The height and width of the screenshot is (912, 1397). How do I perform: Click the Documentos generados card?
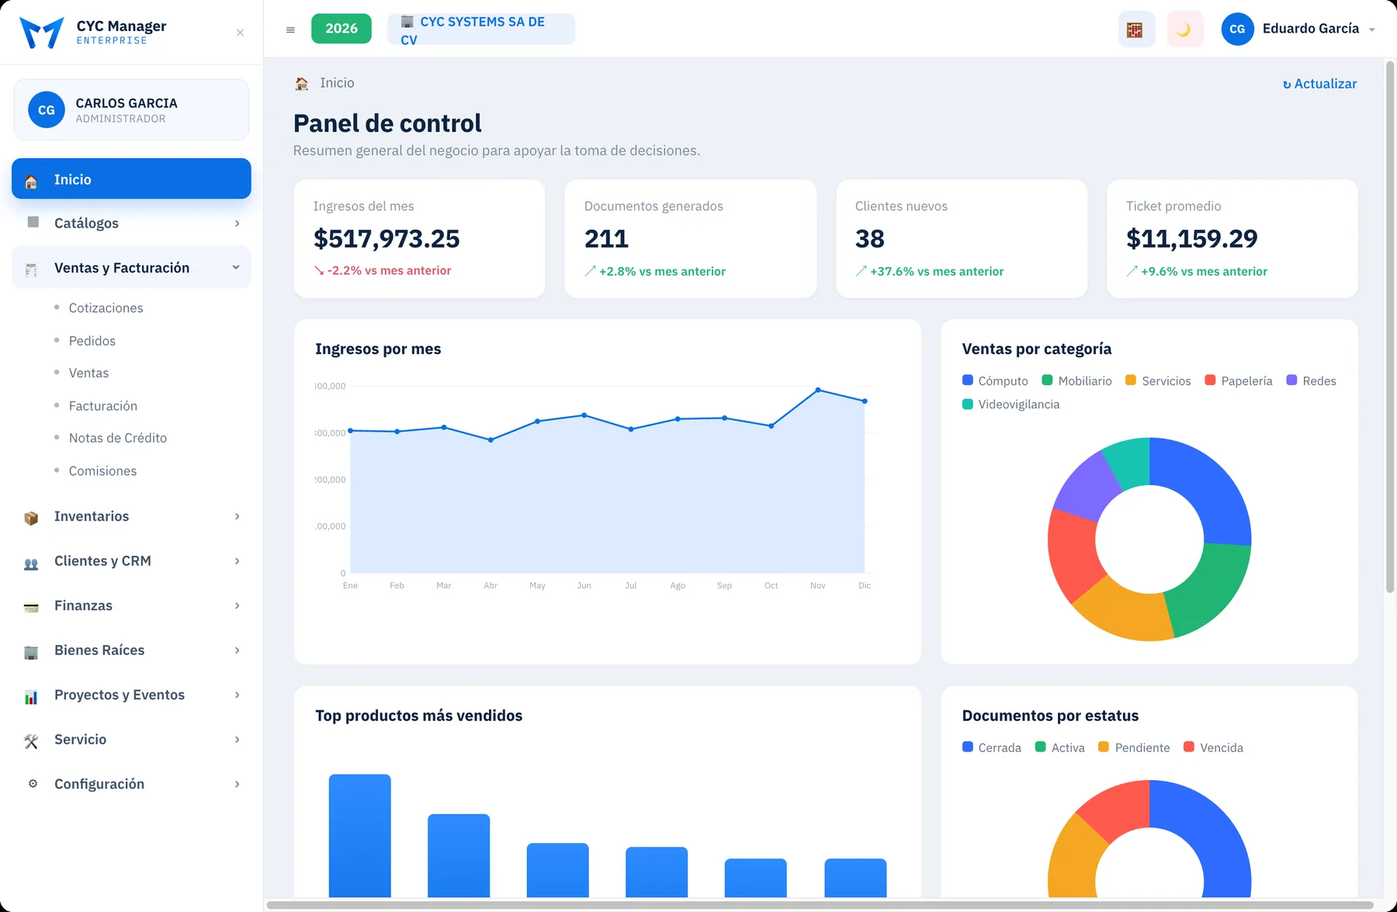(691, 239)
